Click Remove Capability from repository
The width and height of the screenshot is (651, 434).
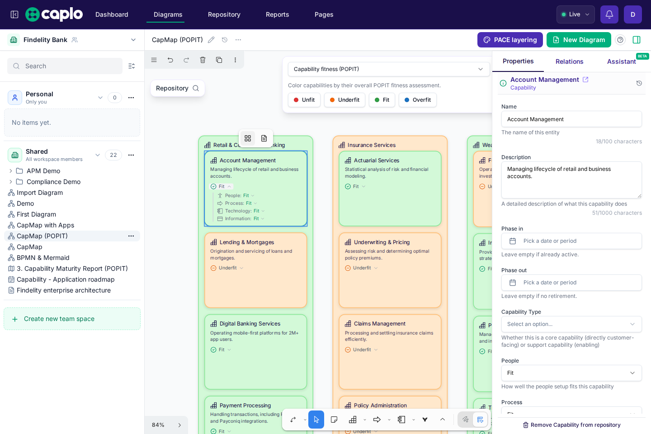[x=571, y=425]
